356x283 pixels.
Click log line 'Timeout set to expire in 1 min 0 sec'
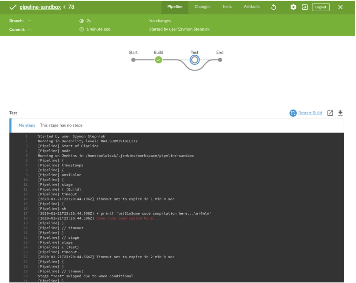pyautogui.click(x=106, y=199)
